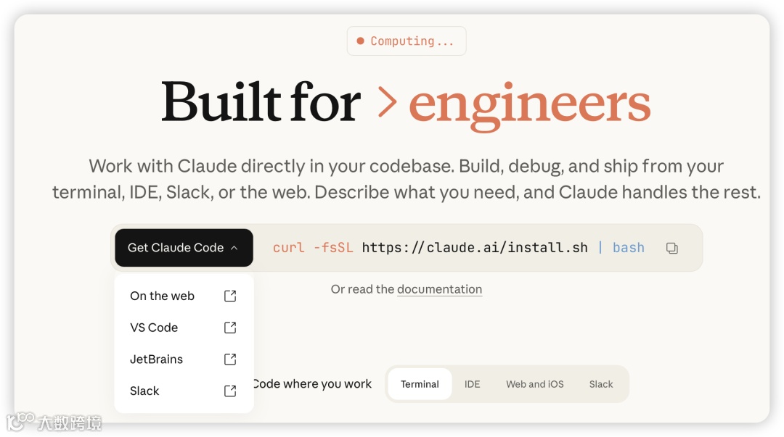Copy the curl install command
Image resolution: width=784 pixels, height=437 pixels.
(672, 248)
